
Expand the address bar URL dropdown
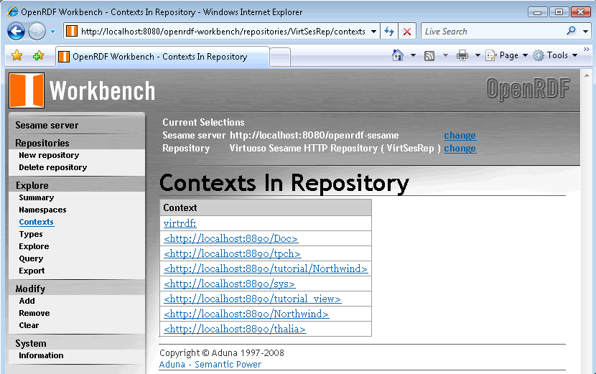coord(374,32)
